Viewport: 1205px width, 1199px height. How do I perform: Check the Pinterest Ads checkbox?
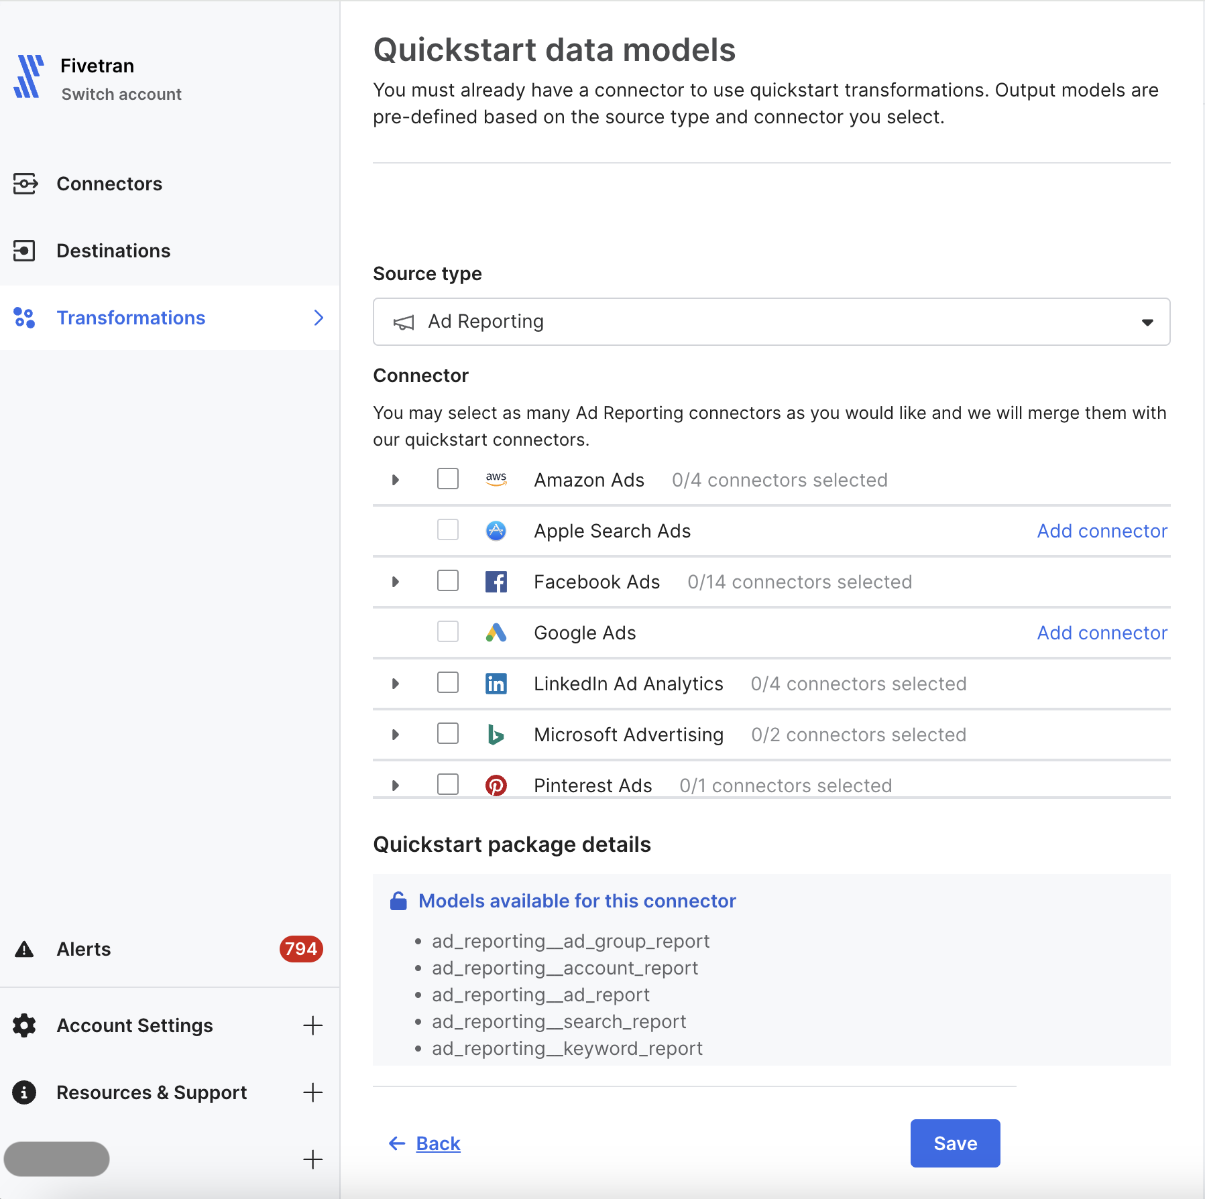coord(448,784)
